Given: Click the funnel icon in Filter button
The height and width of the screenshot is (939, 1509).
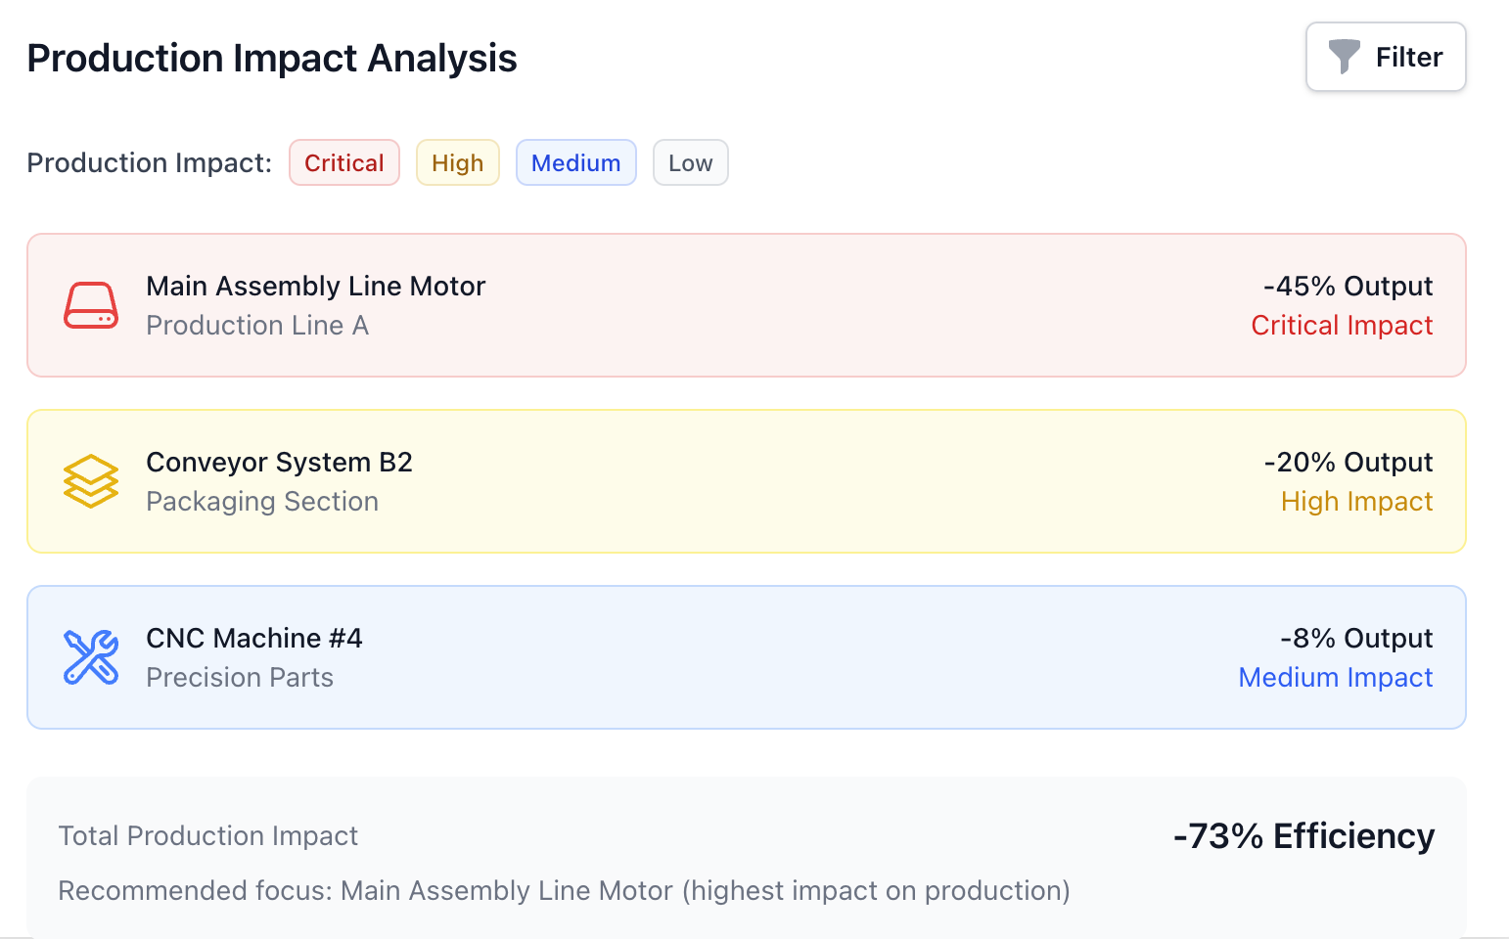Looking at the screenshot, I should click(x=1345, y=57).
